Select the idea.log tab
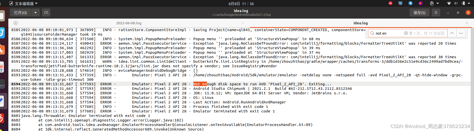 point(361,23)
